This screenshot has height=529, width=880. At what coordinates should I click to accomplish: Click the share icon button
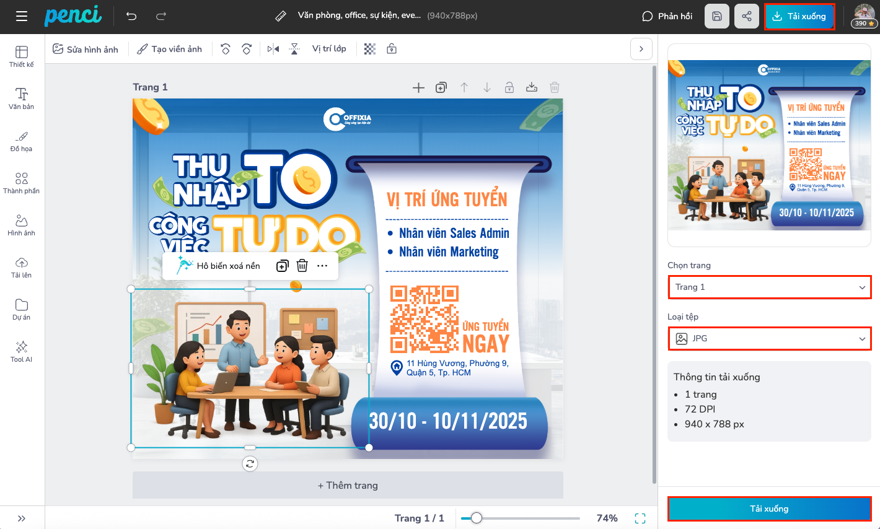[746, 16]
